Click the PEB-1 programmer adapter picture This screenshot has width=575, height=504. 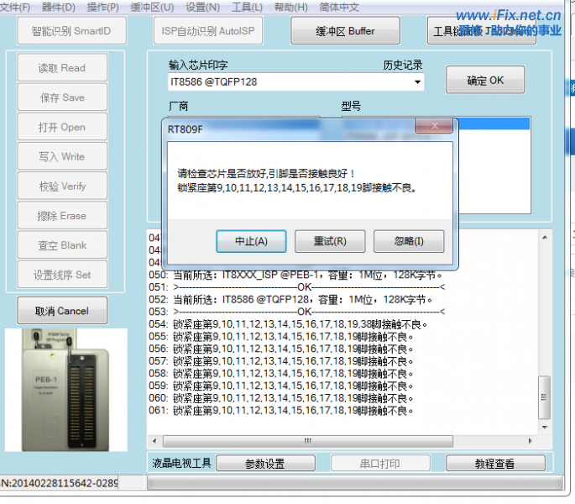tap(66, 390)
